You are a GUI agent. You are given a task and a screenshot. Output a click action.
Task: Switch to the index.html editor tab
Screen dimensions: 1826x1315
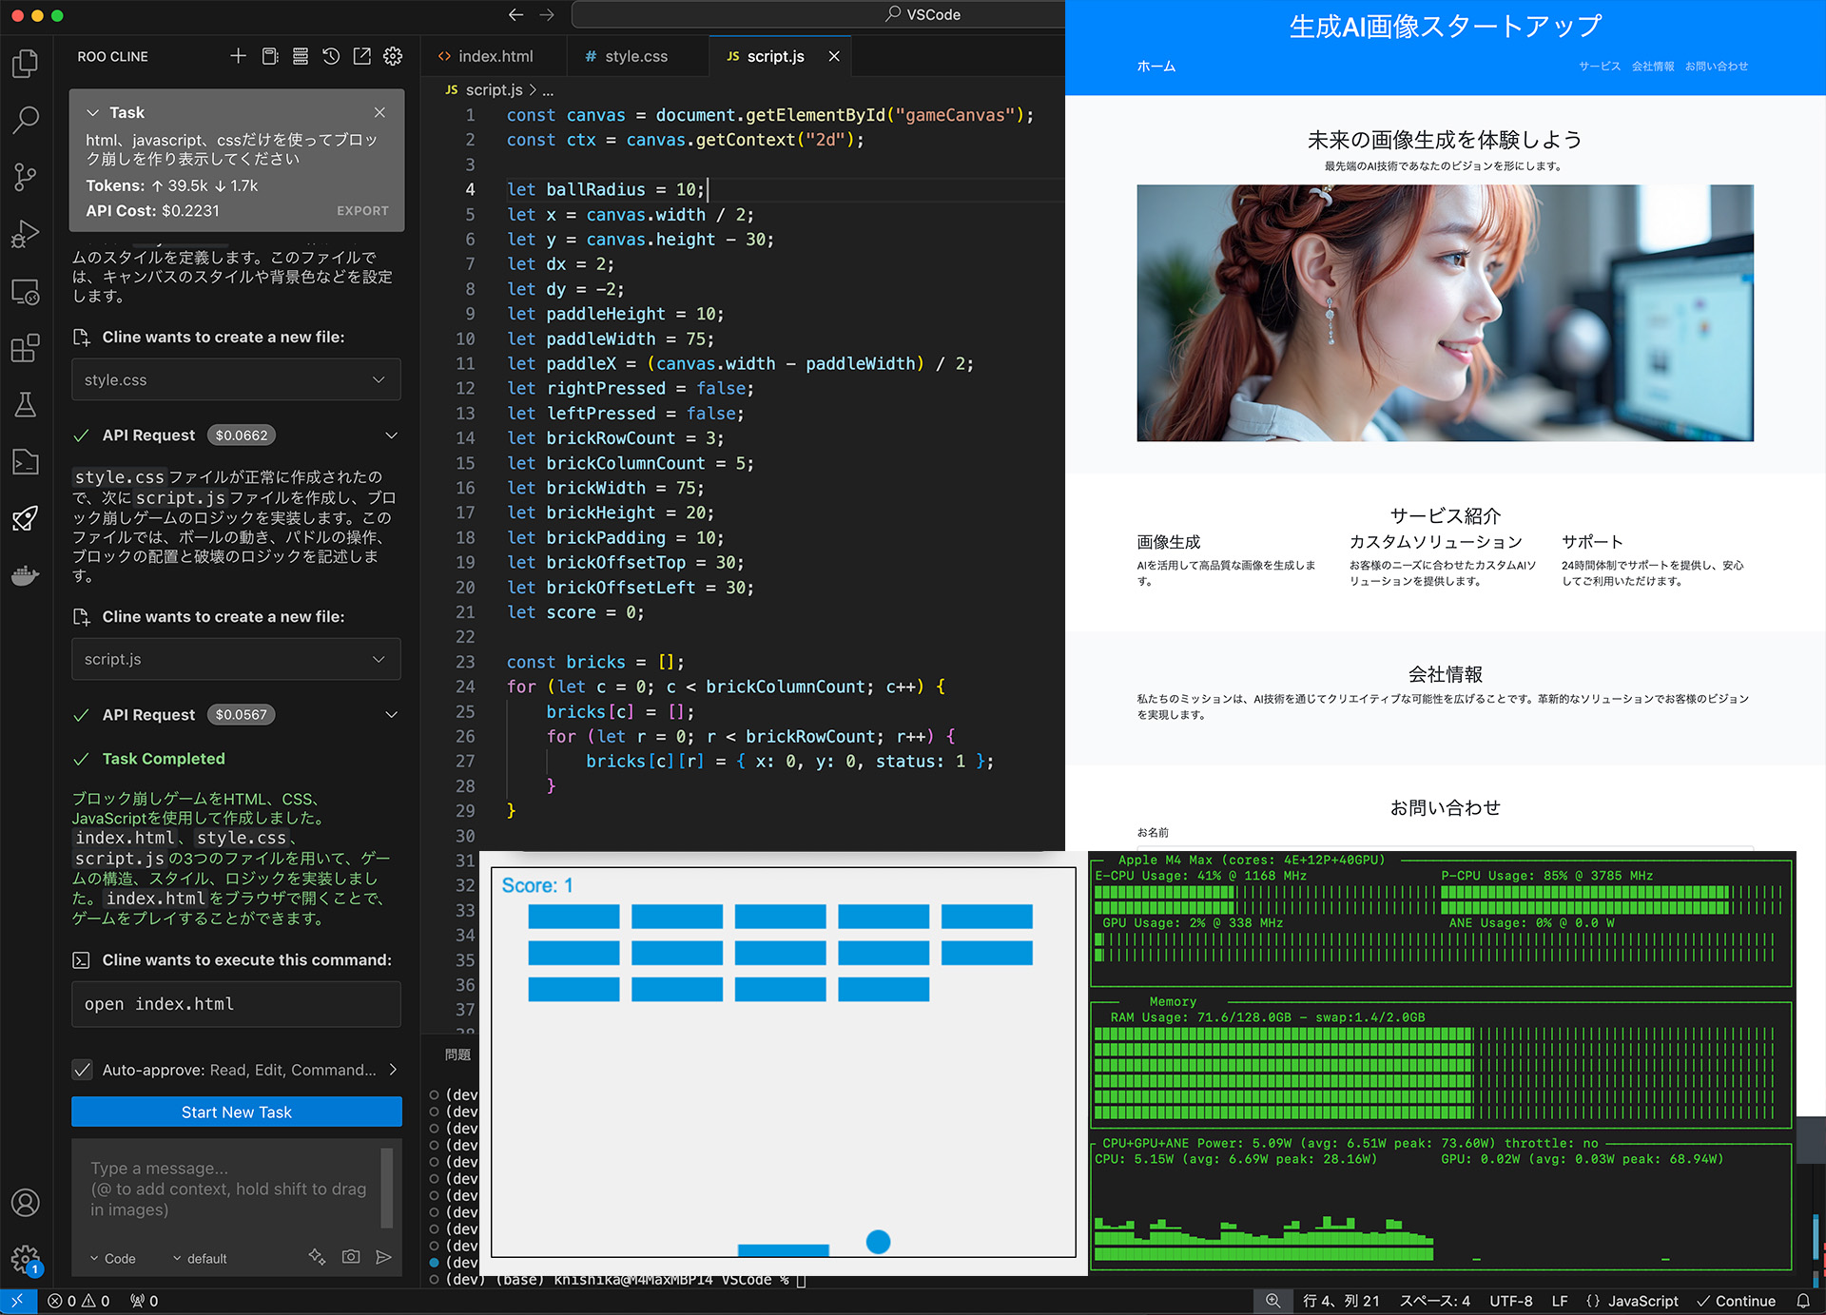pos(495,56)
